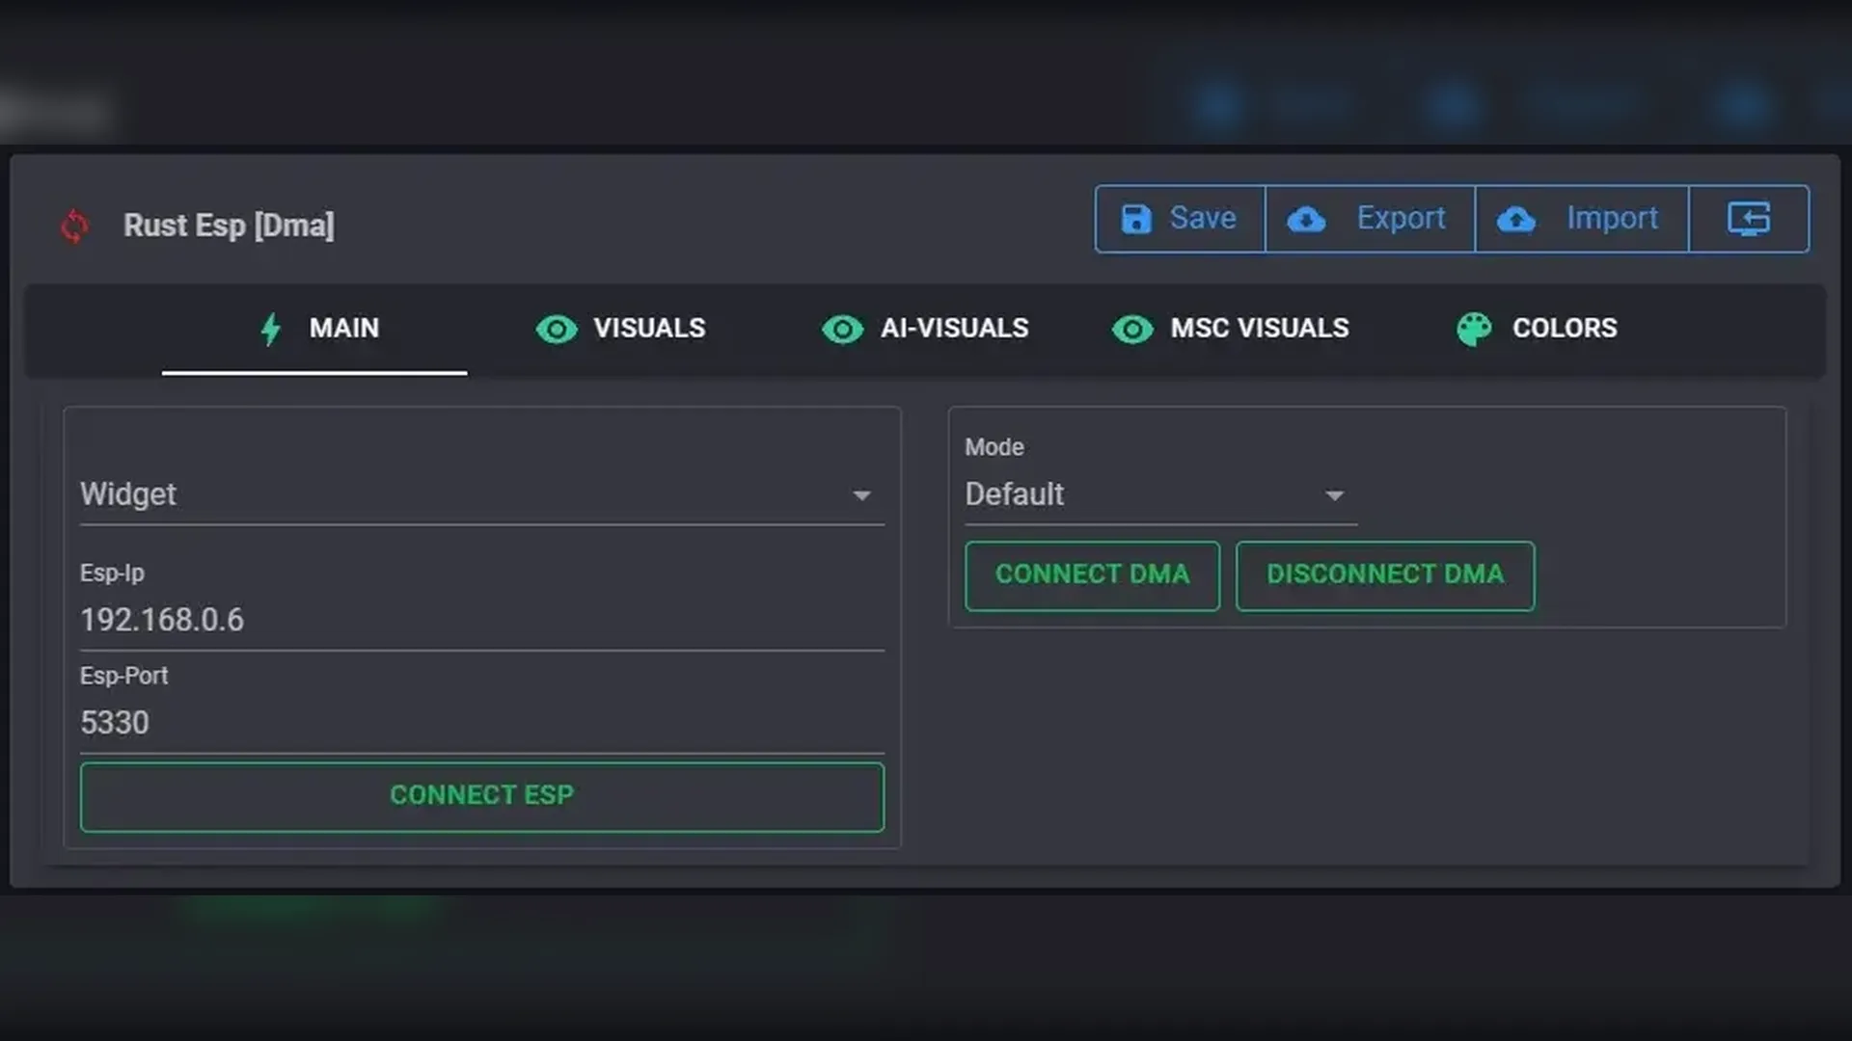Click the palette icon next to COLORS
This screenshot has height=1041, width=1852.
click(1474, 330)
